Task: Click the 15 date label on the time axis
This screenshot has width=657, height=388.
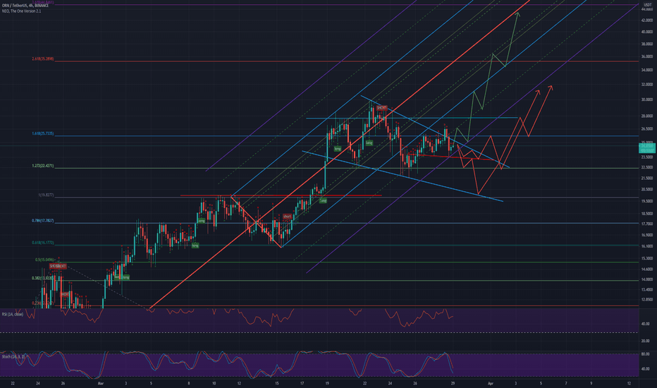Action: pyautogui.click(x=277, y=383)
